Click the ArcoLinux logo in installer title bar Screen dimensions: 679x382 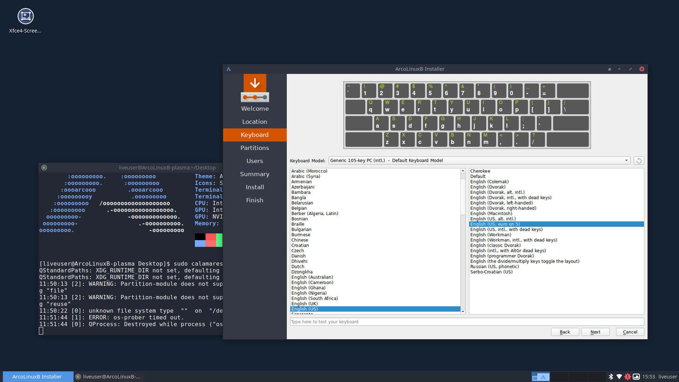[229, 69]
